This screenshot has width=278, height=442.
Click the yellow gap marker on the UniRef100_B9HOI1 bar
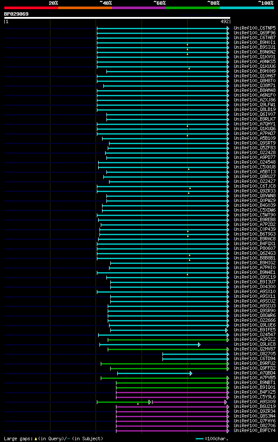pos(188,44)
